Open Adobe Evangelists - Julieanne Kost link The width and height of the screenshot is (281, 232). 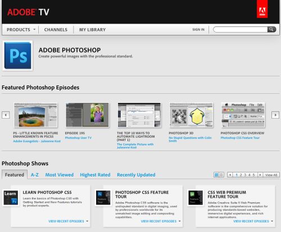tap(37, 141)
